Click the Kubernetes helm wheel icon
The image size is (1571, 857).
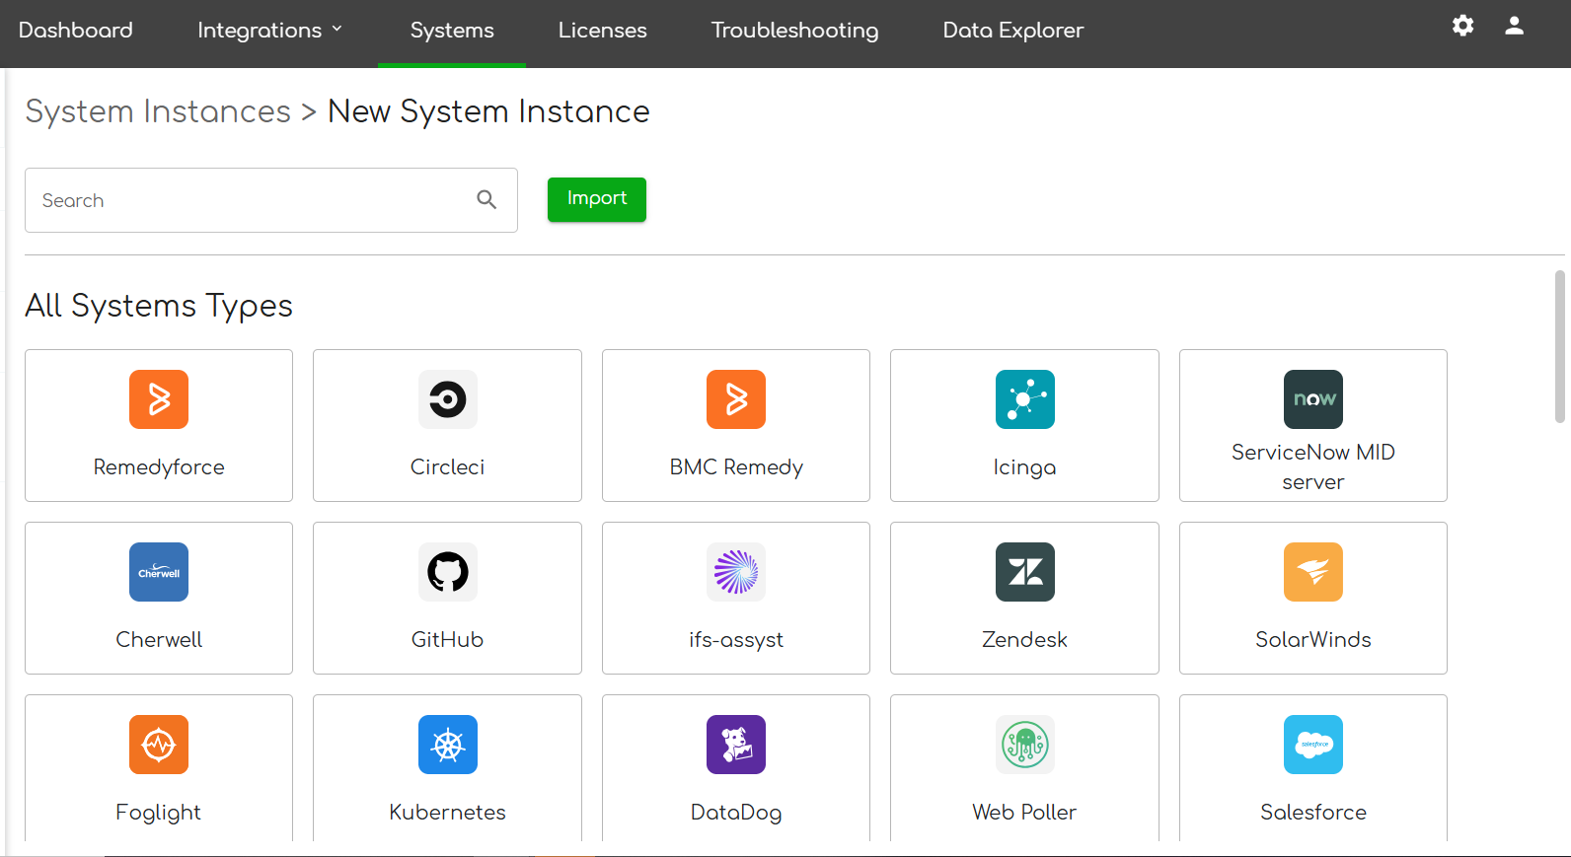point(447,745)
